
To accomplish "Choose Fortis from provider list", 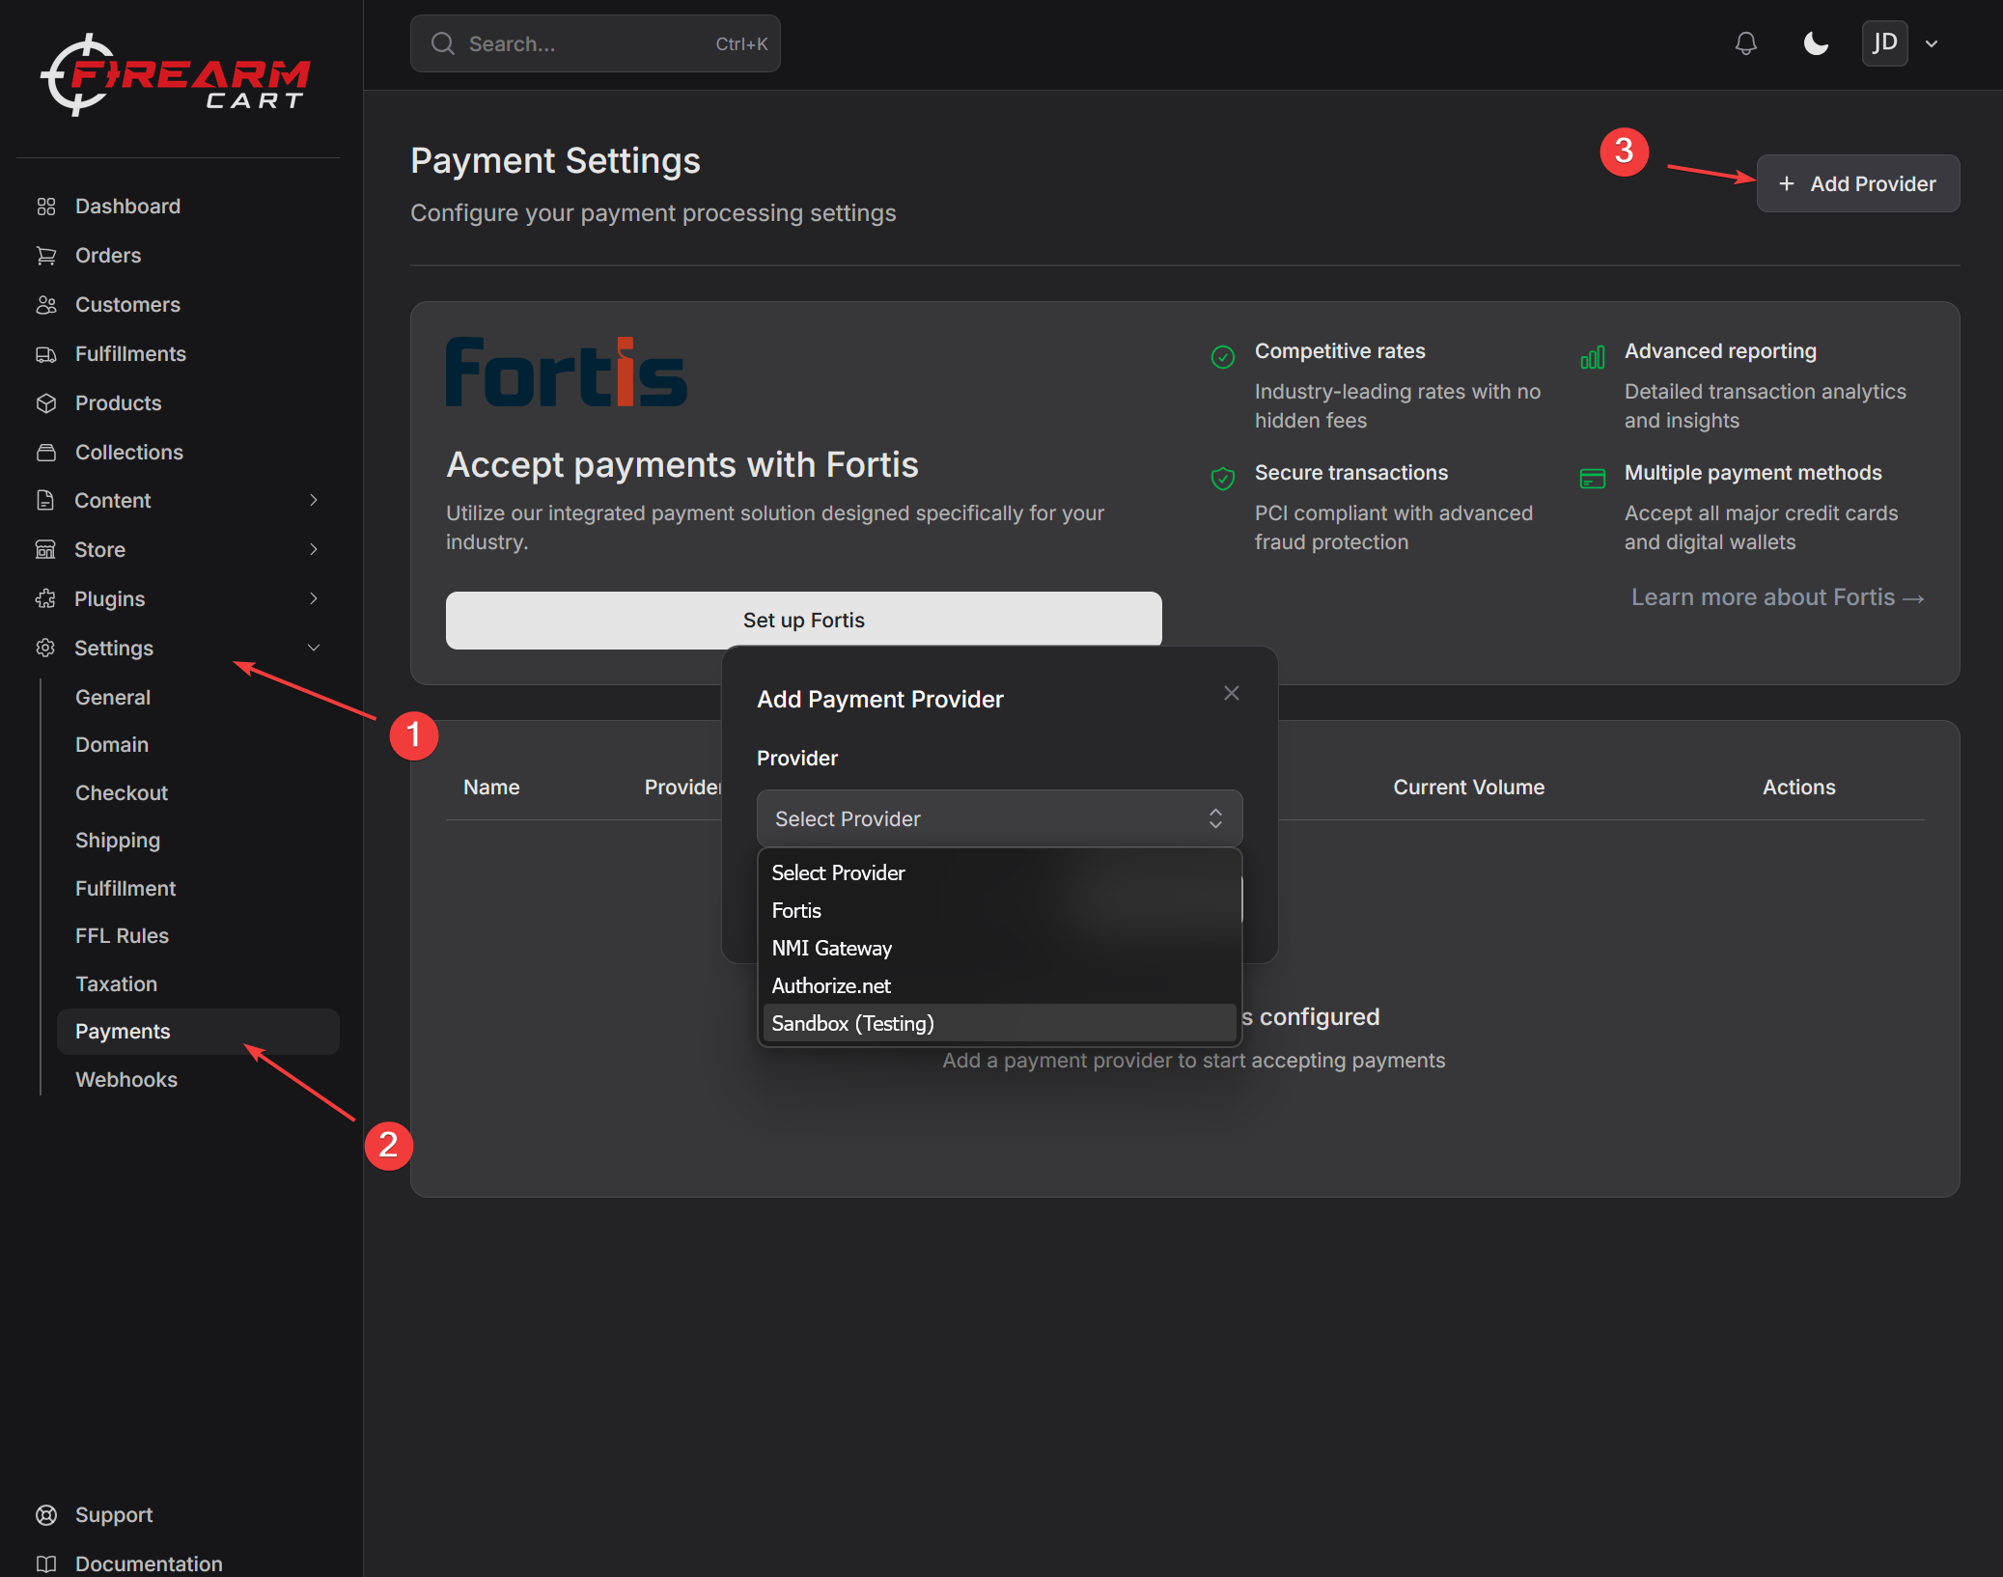I will 999,910.
